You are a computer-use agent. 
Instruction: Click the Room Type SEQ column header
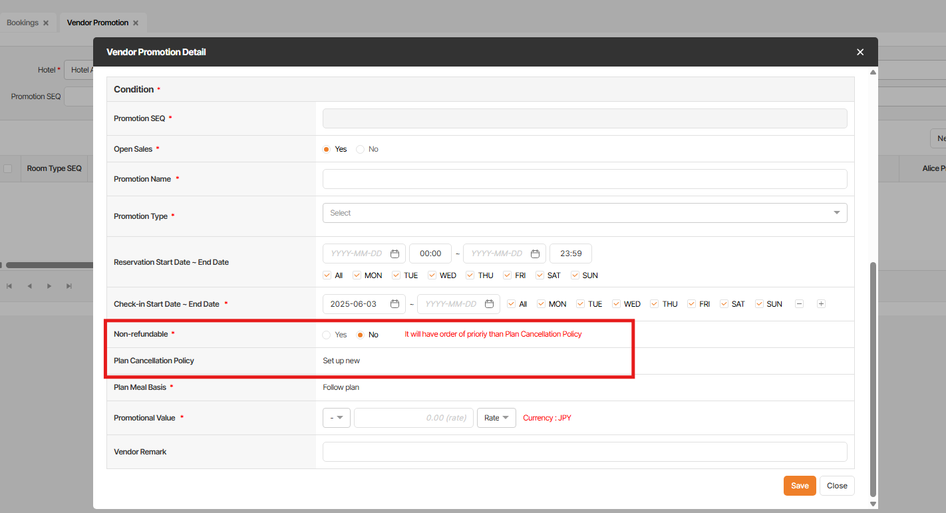(x=55, y=168)
